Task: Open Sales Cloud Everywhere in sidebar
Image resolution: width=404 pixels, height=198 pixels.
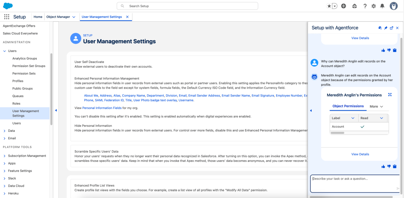Action: click(20, 33)
